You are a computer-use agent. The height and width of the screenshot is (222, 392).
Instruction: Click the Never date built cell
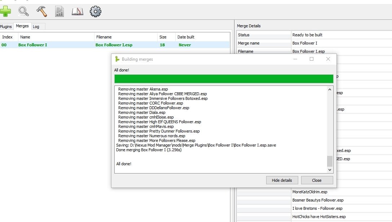(x=185, y=45)
